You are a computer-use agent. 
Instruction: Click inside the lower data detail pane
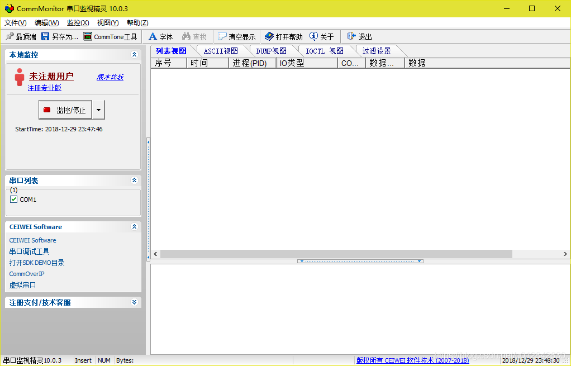click(360, 309)
